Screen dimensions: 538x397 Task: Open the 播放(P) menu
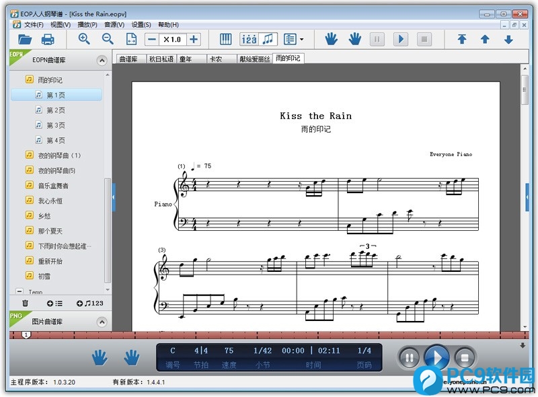point(87,25)
